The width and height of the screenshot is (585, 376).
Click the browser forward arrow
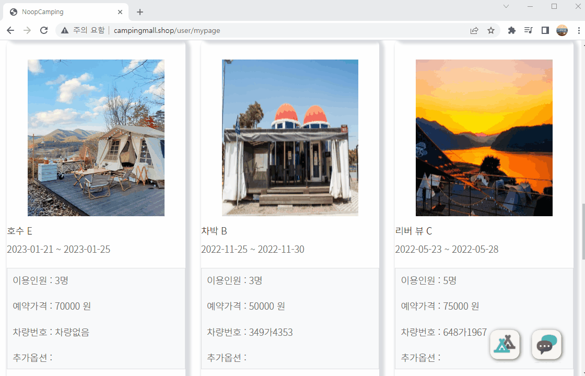(x=27, y=31)
